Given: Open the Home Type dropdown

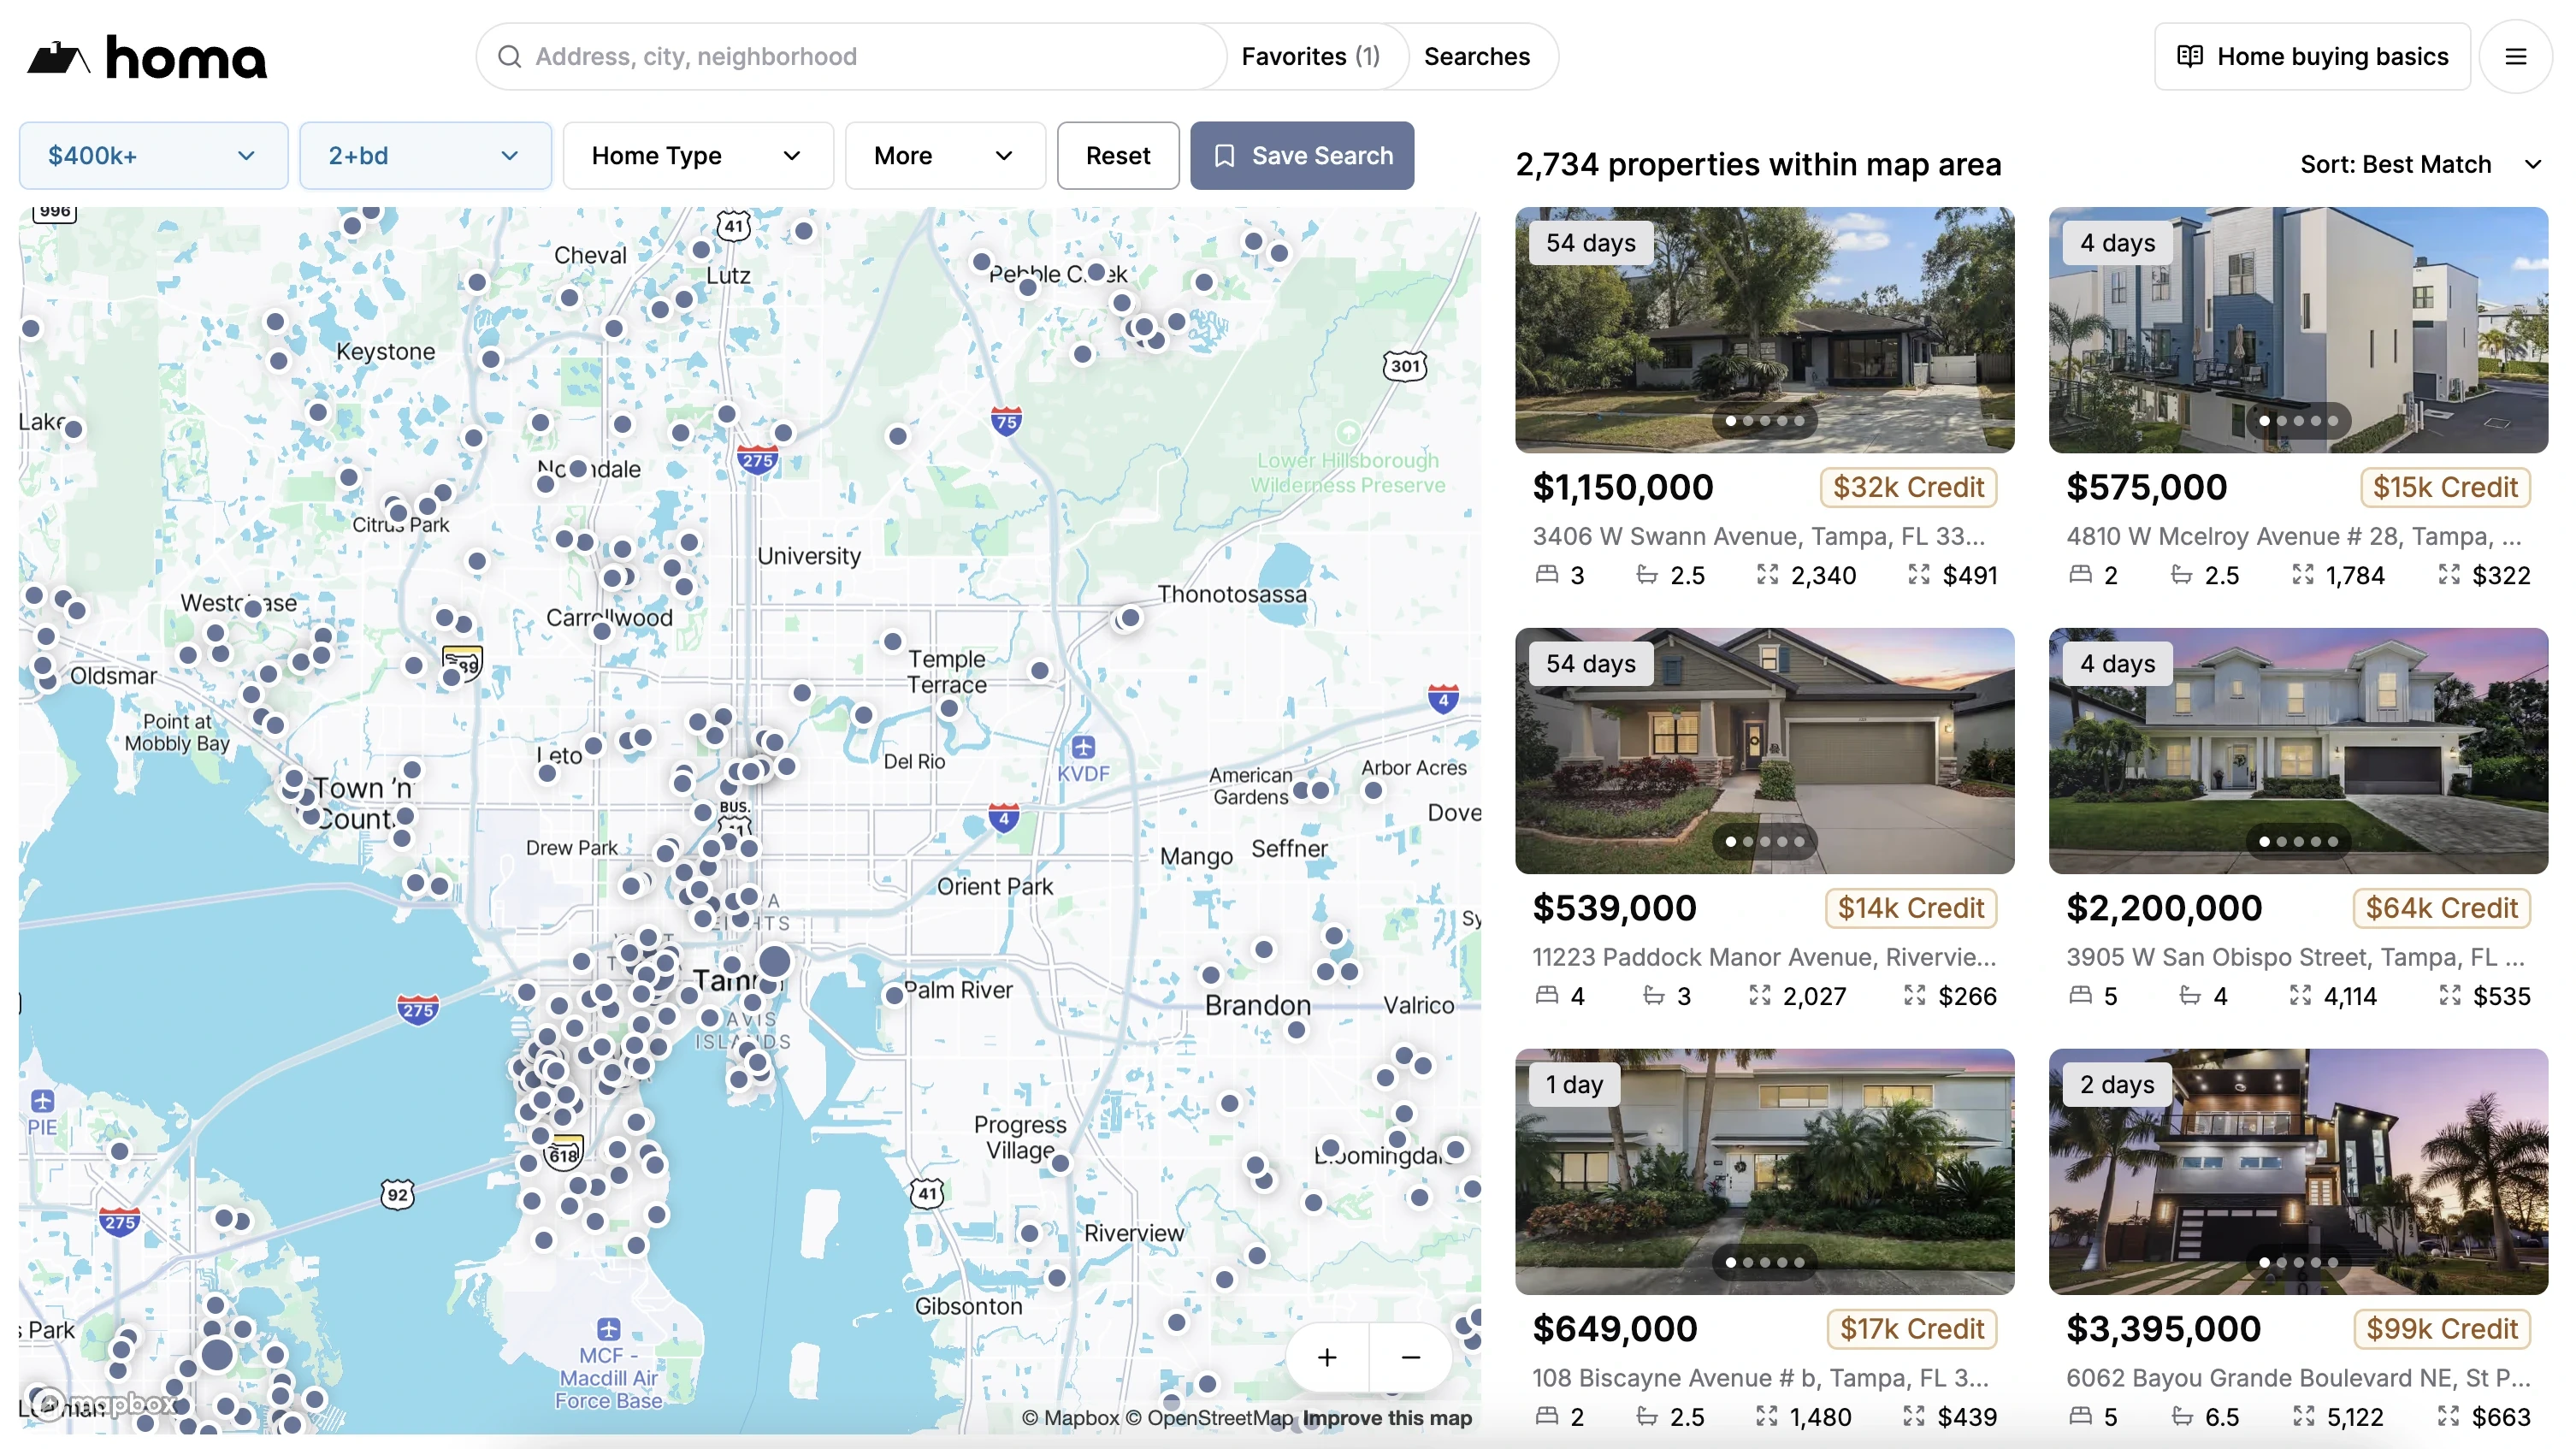Looking at the screenshot, I should pos(697,156).
